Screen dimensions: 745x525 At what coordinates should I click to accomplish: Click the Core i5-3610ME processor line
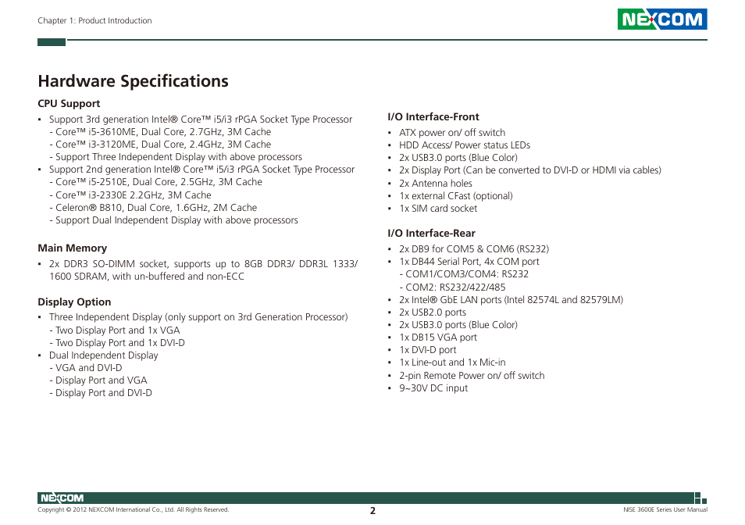(x=160, y=131)
